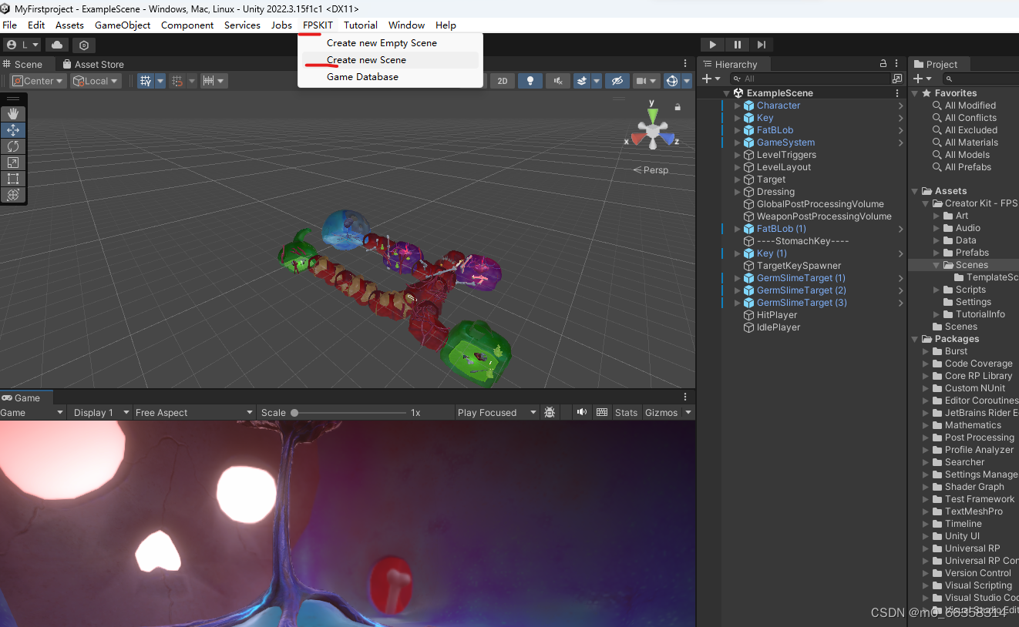Open FPSKIT menu
This screenshot has width=1019, height=627.
318,25
